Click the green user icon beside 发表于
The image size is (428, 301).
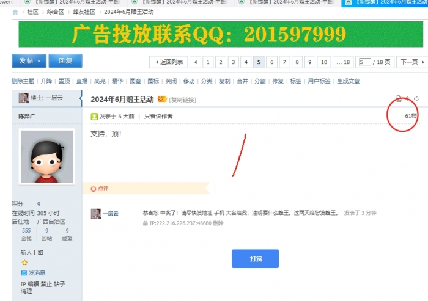pos(94,116)
